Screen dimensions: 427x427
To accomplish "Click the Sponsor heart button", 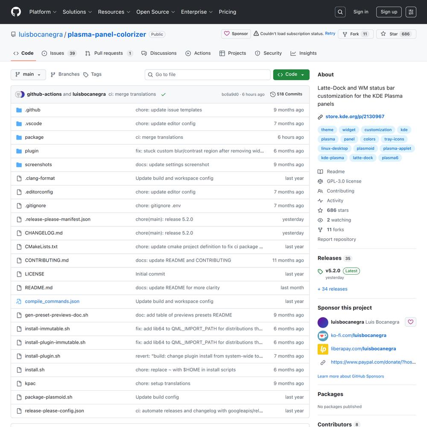I will tap(236, 34).
